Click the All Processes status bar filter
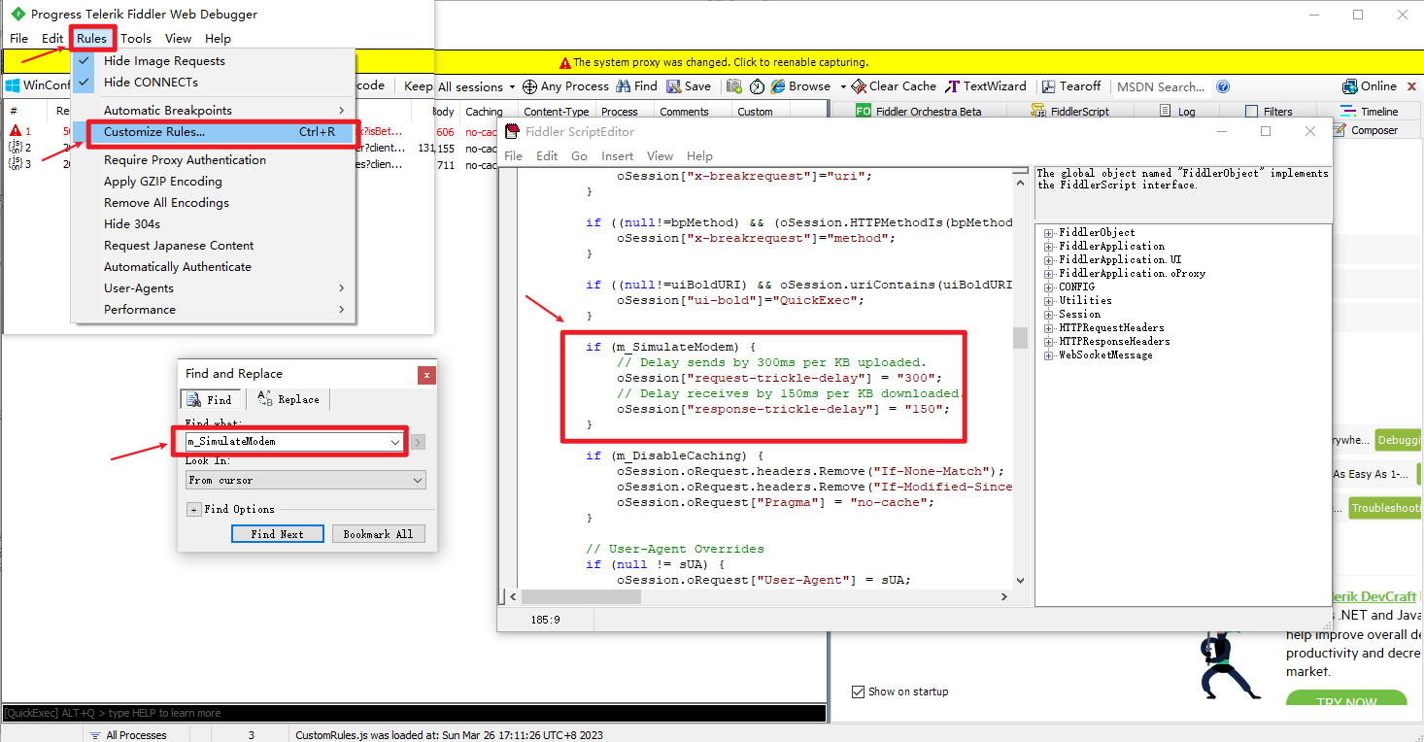Image resolution: width=1424 pixels, height=742 pixels. pos(127,735)
